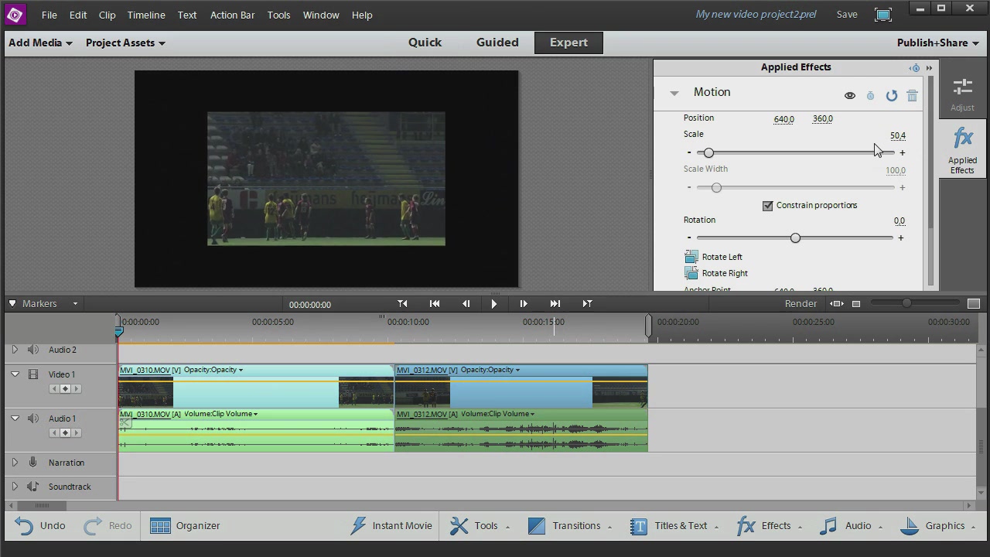Open the Timeline menu
Image resolution: width=990 pixels, height=557 pixels.
click(x=146, y=15)
